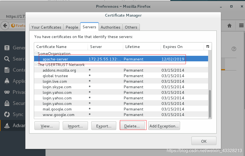245x156 pixels.
Task: Select the addons.mozilla.org certificate row
Action: (121, 70)
